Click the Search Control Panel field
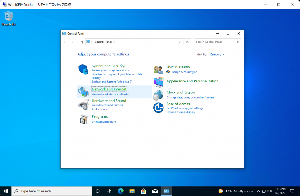Screen dimensions: 300x196 pyautogui.click(x=217, y=42)
